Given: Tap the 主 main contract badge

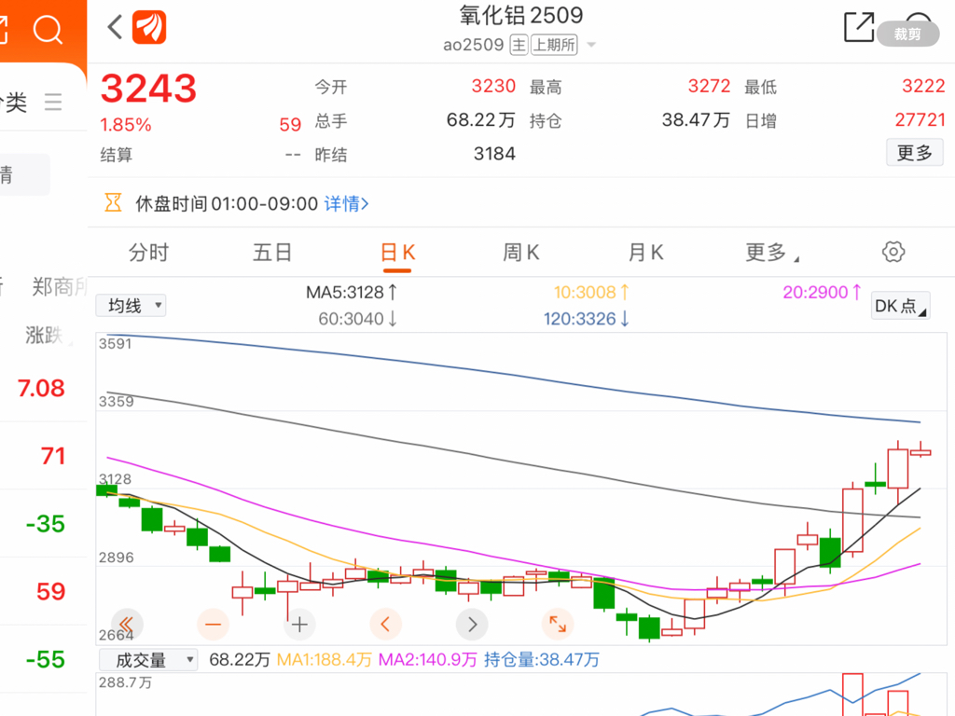Looking at the screenshot, I should 519,45.
